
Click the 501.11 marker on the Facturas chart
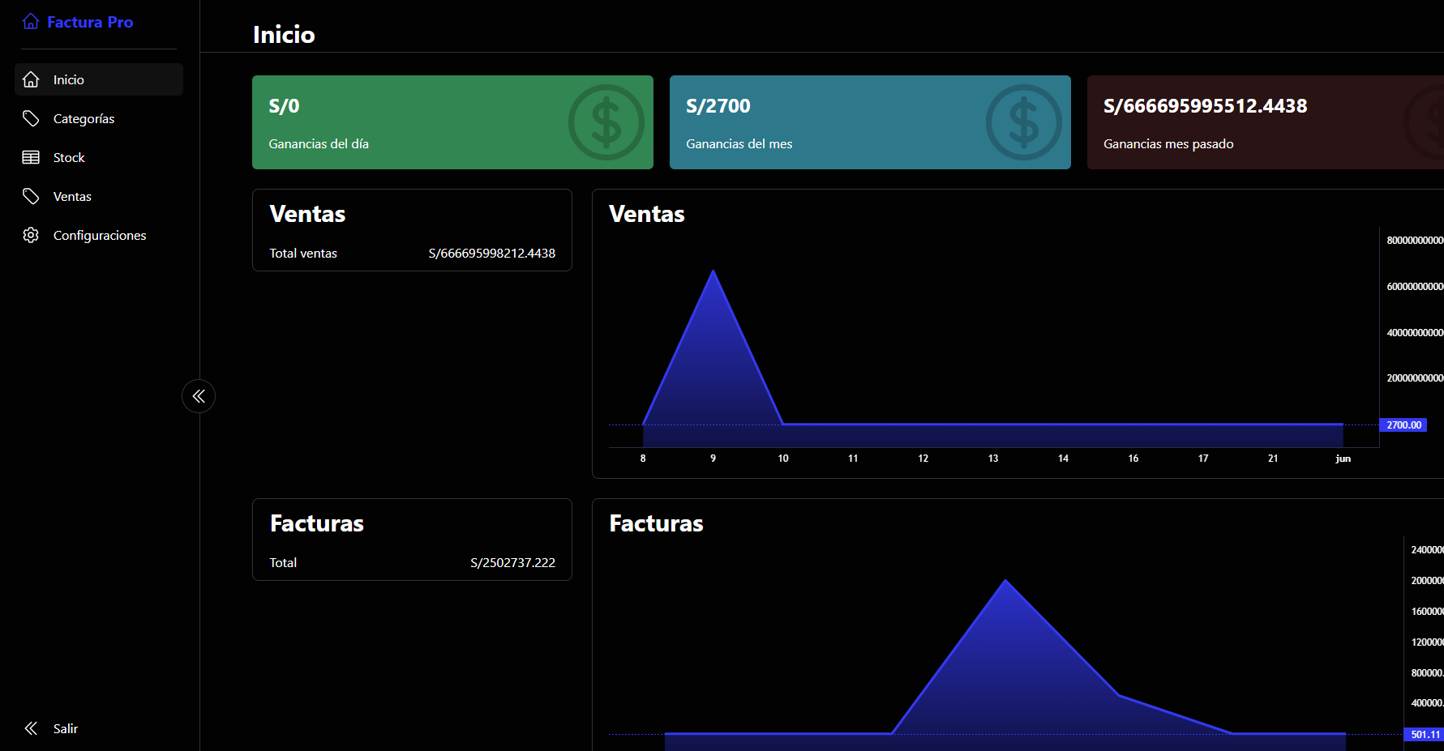coord(1425,734)
